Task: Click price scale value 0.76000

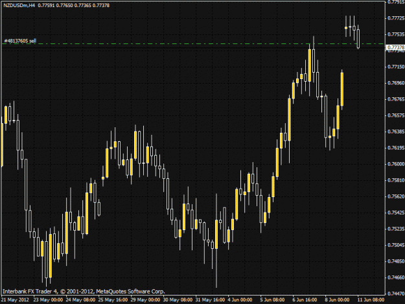Action: pos(396,164)
